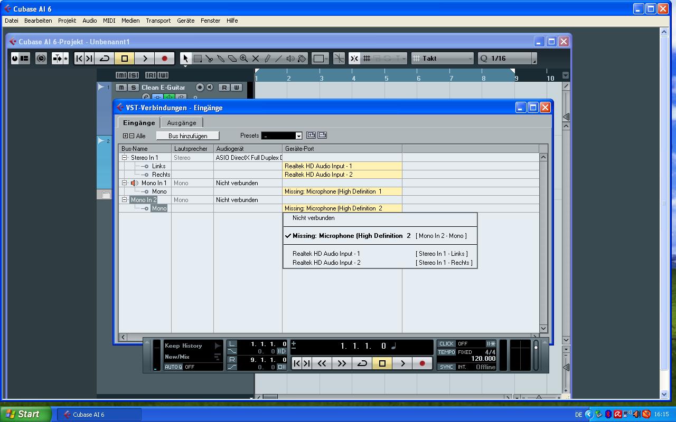Open the Geräte menu
The image size is (676, 422).
pyautogui.click(x=185, y=21)
